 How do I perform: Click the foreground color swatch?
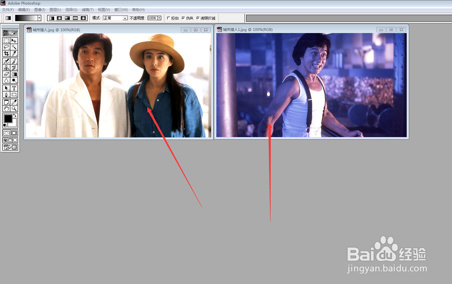pyautogui.click(x=8, y=118)
